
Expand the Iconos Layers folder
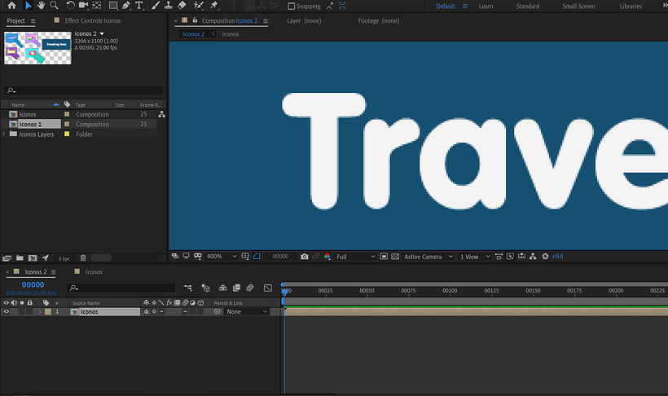coord(5,134)
